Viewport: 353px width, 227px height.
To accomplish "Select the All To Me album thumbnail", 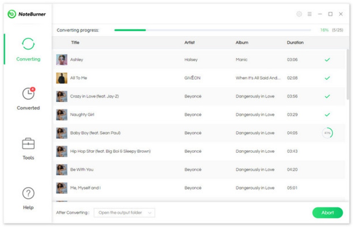I will coord(62,78).
